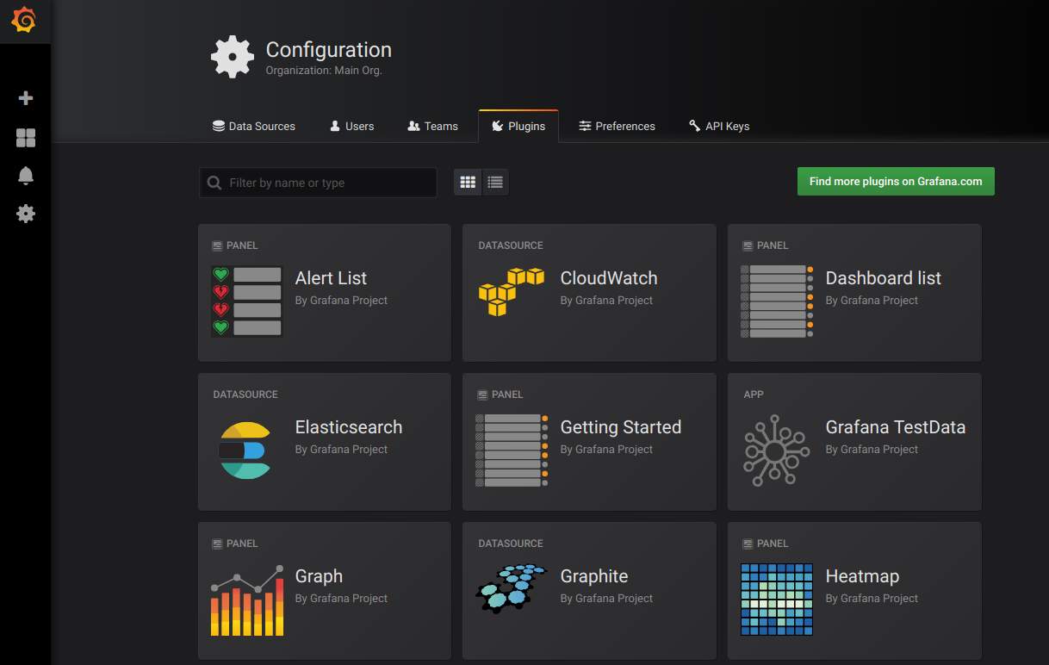
Task: Click the panel type icon on Dashboard list card
Action: [x=748, y=245]
